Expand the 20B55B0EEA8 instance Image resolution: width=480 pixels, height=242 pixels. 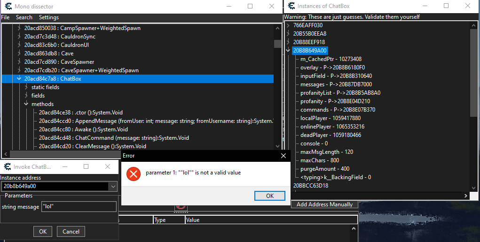[288, 34]
